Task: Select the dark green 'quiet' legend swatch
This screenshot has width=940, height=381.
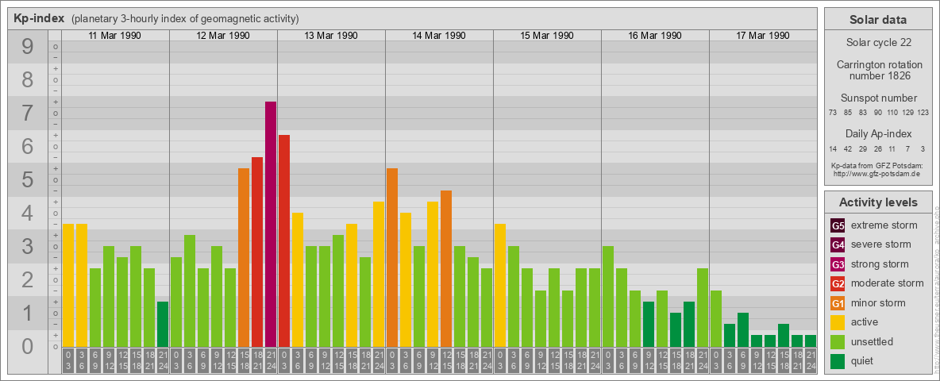Action: pyautogui.click(x=838, y=360)
